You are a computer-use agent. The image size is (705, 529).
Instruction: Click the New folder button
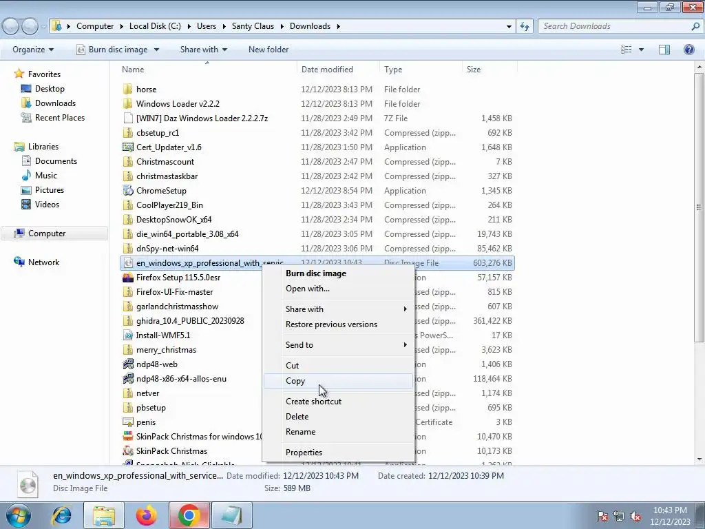pyautogui.click(x=269, y=50)
